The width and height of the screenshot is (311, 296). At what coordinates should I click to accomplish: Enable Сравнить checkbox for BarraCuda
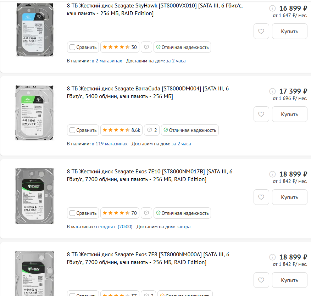pyautogui.click(x=72, y=130)
